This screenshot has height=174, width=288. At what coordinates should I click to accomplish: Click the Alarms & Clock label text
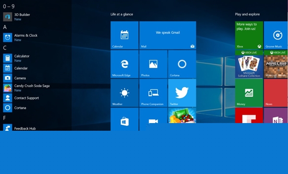[x=26, y=35]
